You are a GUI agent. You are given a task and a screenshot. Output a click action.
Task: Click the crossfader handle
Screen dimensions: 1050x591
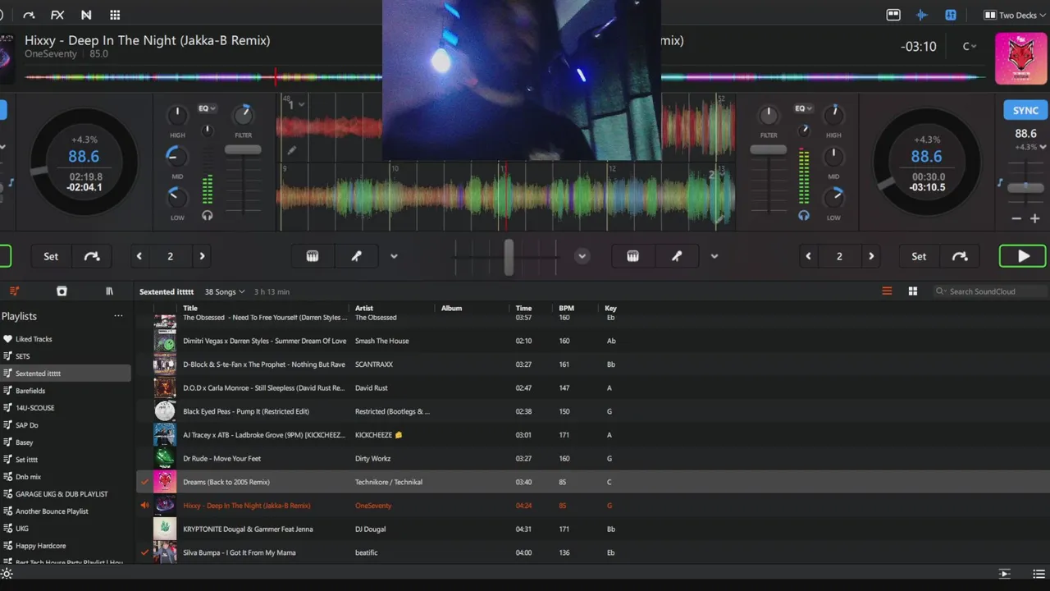pyautogui.click(x=509, y=257)
